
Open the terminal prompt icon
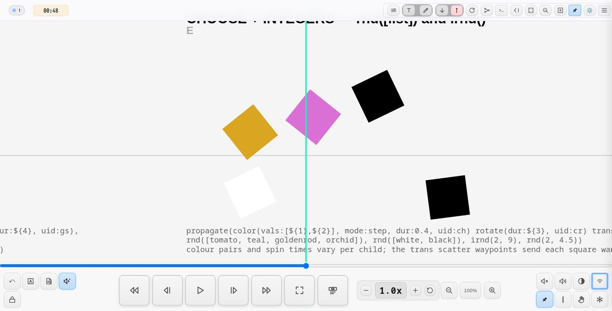pos(501,10)
